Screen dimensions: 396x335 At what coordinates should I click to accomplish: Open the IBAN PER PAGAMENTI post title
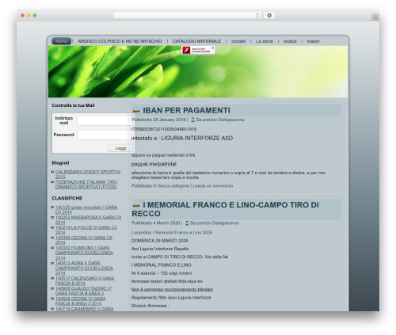[186, 110]
